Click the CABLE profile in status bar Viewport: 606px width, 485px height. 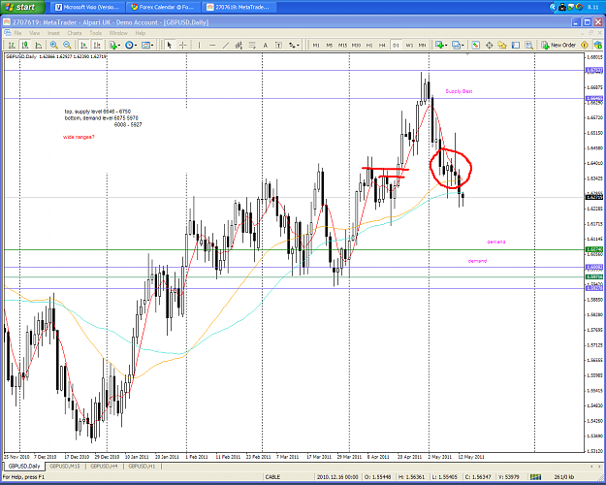[272, 477]
